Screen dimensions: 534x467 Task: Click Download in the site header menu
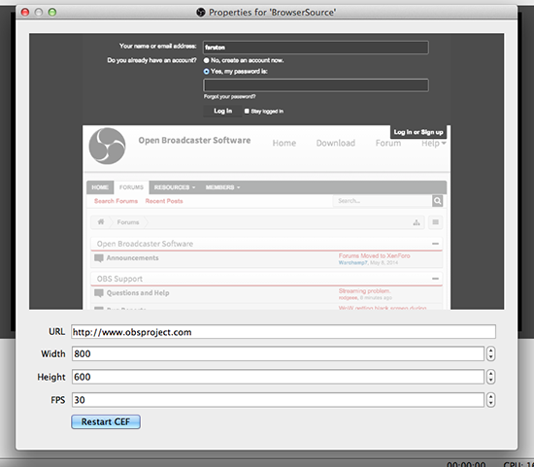coord(336,143)
